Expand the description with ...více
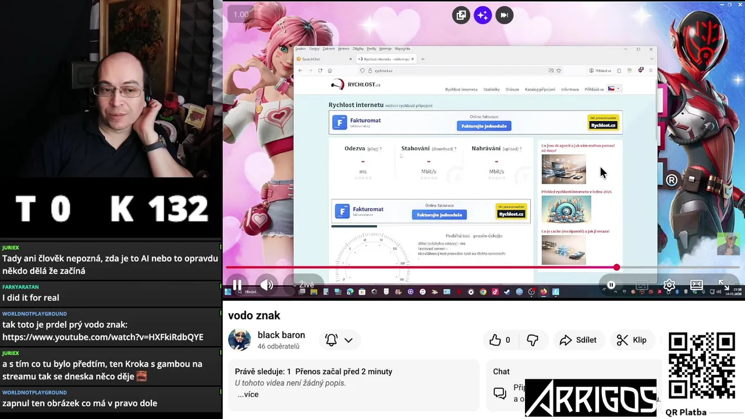The width and height of the screenshot is (745, 419). pos(248,394)
